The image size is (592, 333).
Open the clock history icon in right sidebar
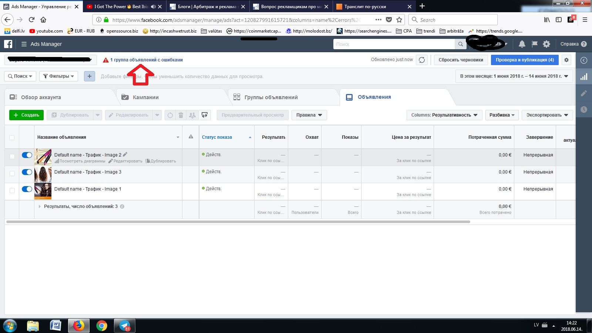(584, 110)
